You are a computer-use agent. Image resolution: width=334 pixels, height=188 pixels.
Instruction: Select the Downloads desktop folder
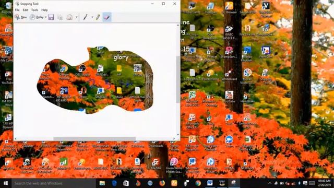[156, 145]
